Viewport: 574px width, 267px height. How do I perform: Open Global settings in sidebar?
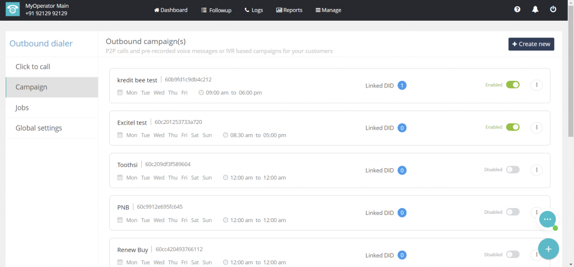(52, 128)
